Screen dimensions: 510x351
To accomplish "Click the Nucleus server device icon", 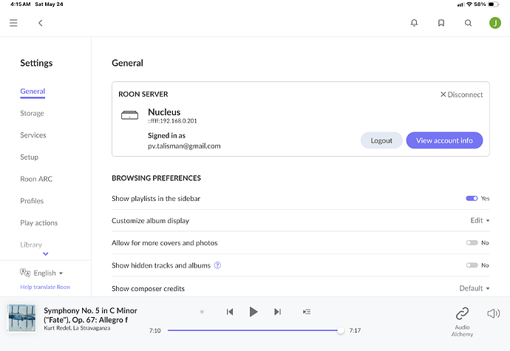I will coord(129,115).
